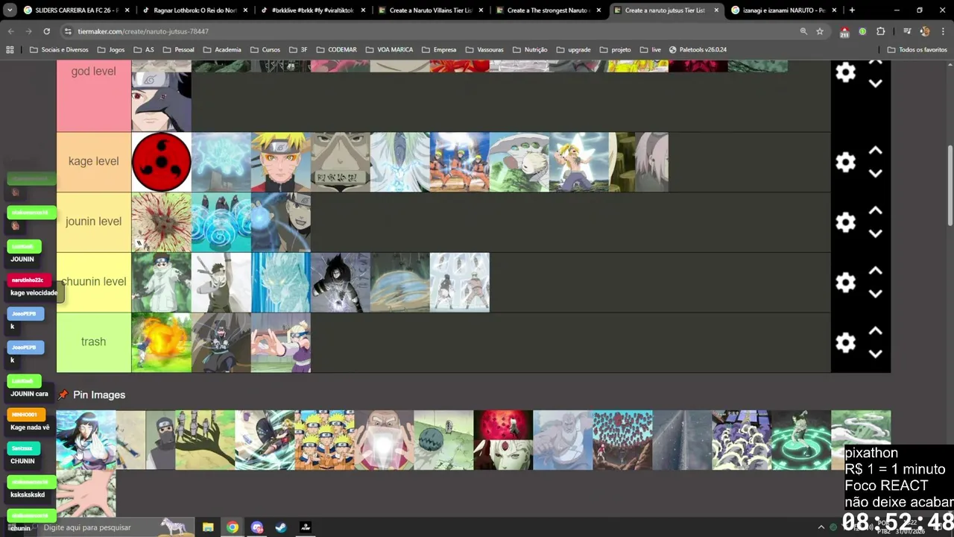Switch to Create a Naruto Villains Tier List tab
The height and width of the screenshot is (537, 954).
pos(431,10)
